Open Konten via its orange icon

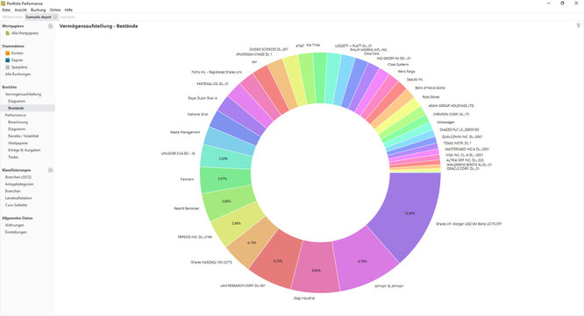pyautogui.click(x=7, y=53)
